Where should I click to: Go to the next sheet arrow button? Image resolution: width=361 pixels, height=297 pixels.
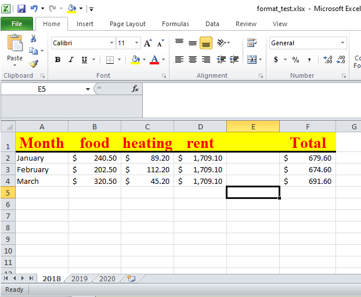23,278
